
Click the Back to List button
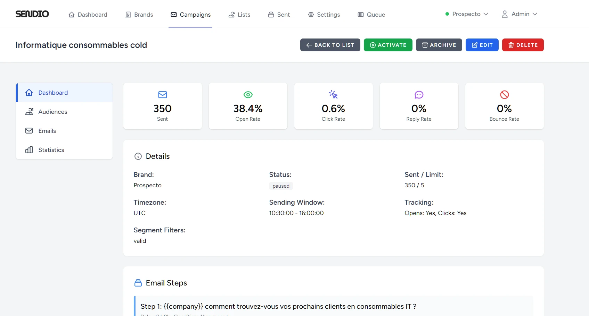coord(330,45)
